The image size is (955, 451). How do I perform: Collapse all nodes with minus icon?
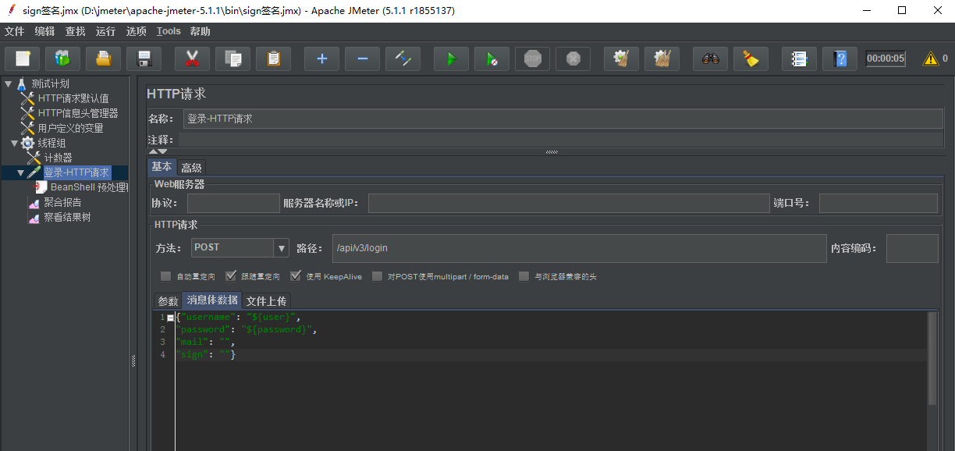[362, 59]
